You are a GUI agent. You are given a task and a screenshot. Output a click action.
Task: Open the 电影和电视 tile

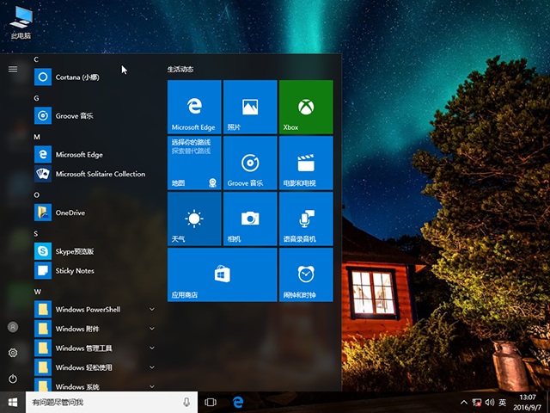[x=305, y=163]
